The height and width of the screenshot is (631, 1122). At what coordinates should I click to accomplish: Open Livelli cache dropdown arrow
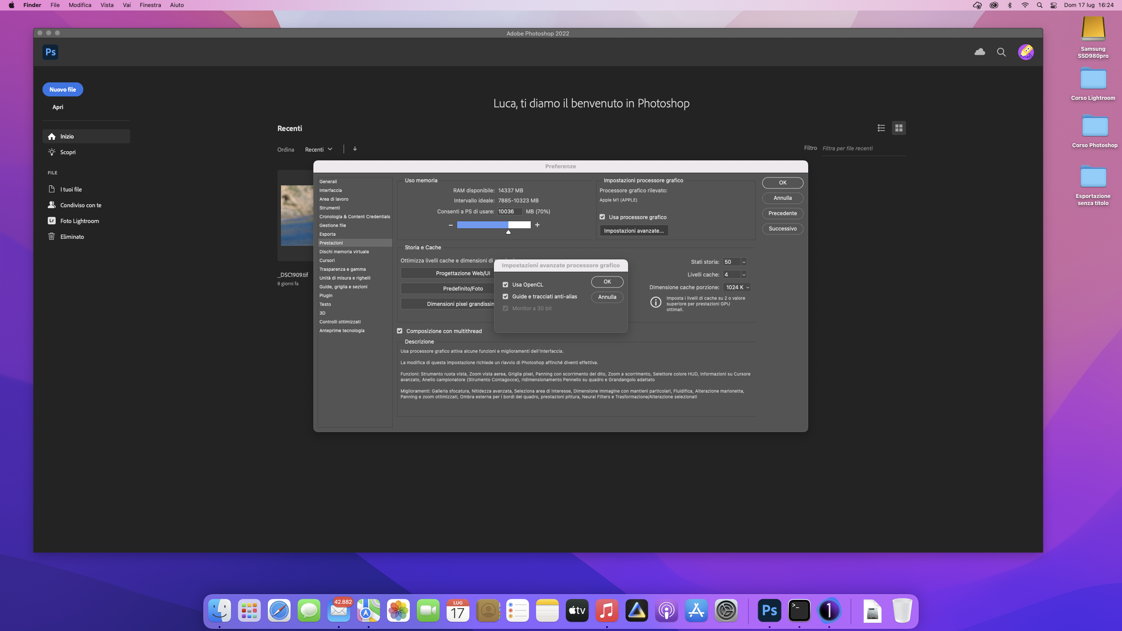[744, 275]
